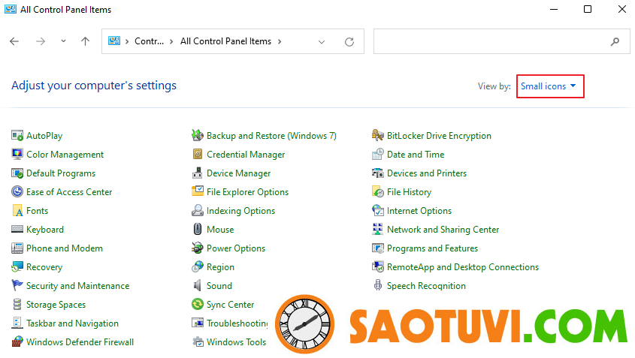Click the File Explorer Options icon
Image resolution: width=635 pixels, height=358 pixels.
click(x=197, y=191)
